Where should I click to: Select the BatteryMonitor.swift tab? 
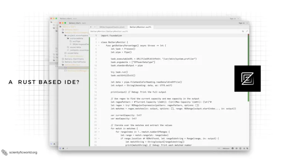click(140, 27)
